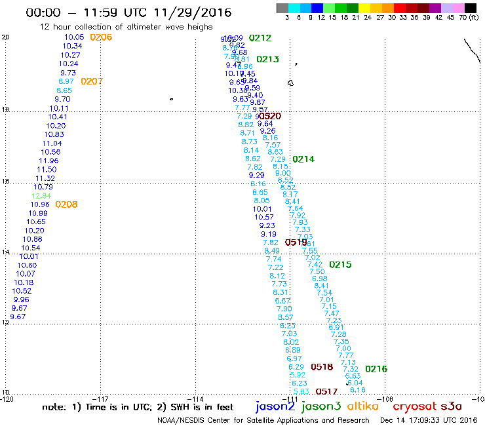
Task: Click the 10.05 value beside 0206
Action: click(x=74, y=37)
